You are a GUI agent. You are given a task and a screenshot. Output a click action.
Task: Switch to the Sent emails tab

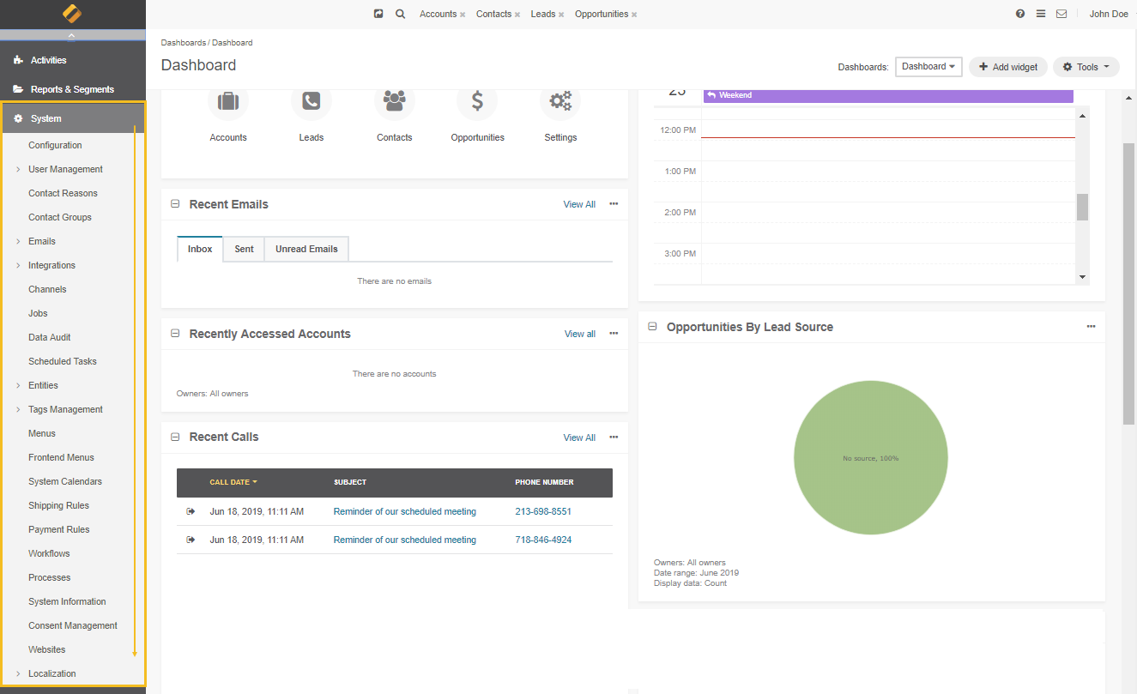[x=244, y=249]
